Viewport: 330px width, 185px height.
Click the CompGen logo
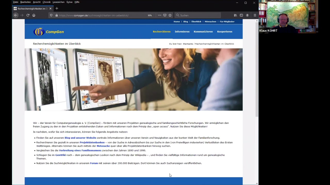(48, 32)
